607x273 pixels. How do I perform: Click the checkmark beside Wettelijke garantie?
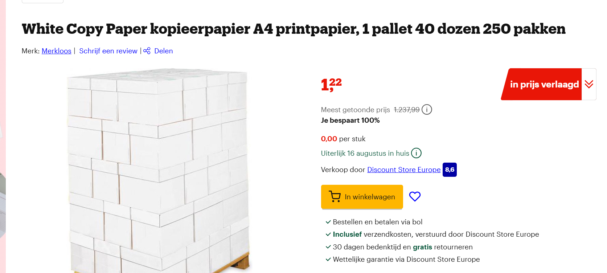pos(328,259)
